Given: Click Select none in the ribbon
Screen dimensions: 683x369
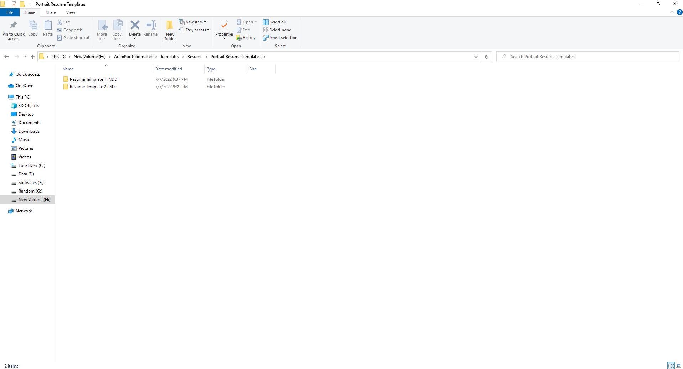Looking at the screenshot, I should (x=277, y=30).
